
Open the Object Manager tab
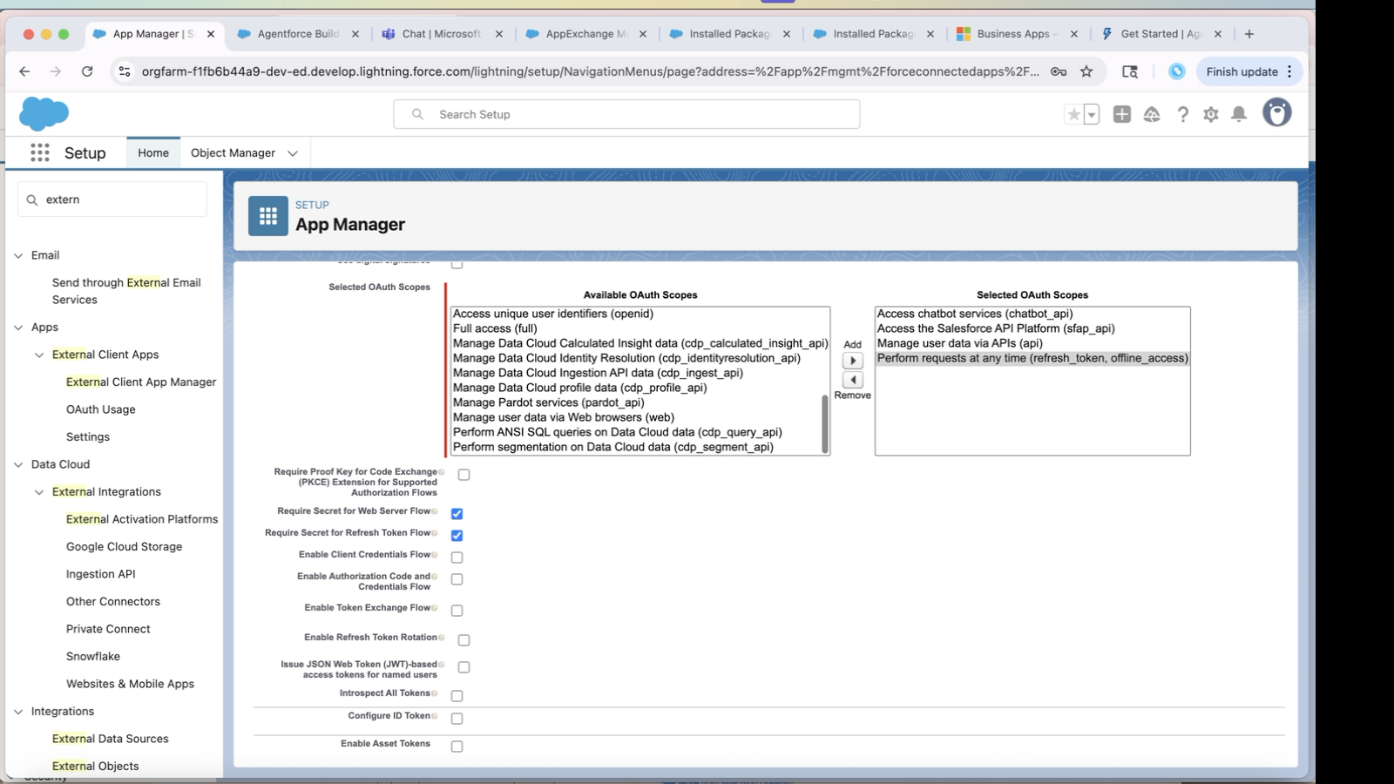233,152
